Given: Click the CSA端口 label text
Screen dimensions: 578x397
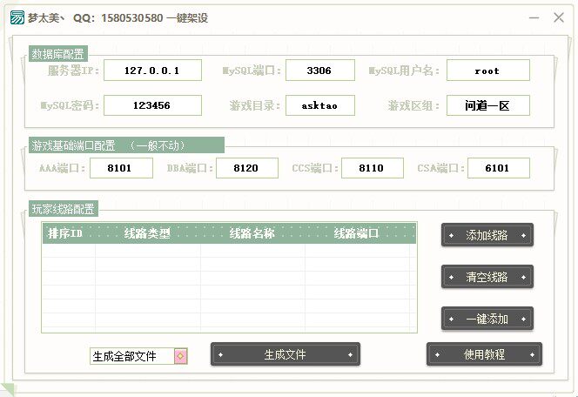Looking at the screenshot, I should point(440,168).
